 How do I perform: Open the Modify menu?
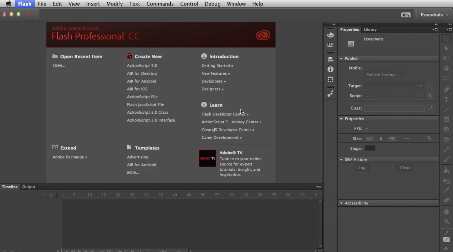(114, 4)
